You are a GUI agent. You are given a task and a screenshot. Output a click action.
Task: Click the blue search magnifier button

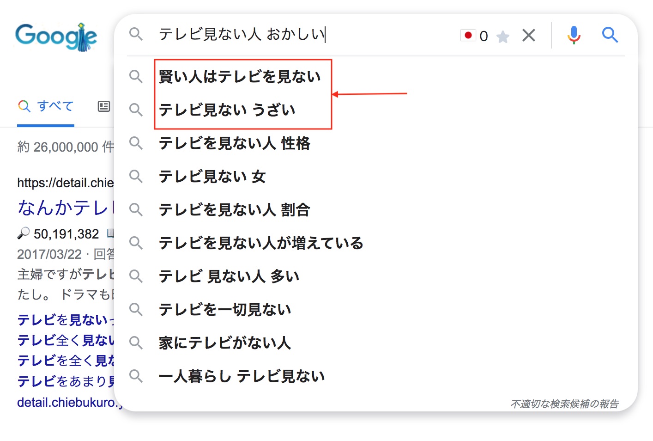(x=610, y=35)
